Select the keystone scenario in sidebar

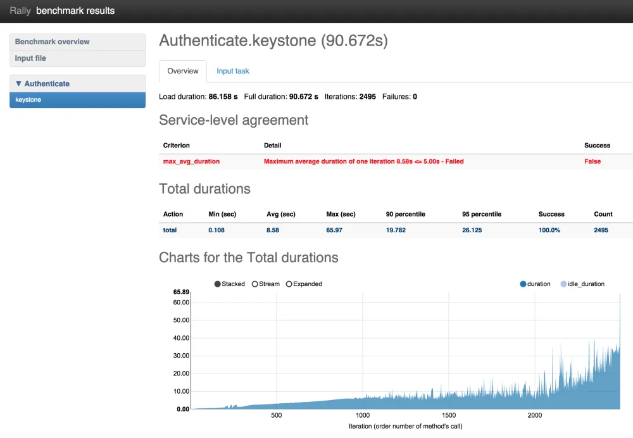tap(28, 100)
